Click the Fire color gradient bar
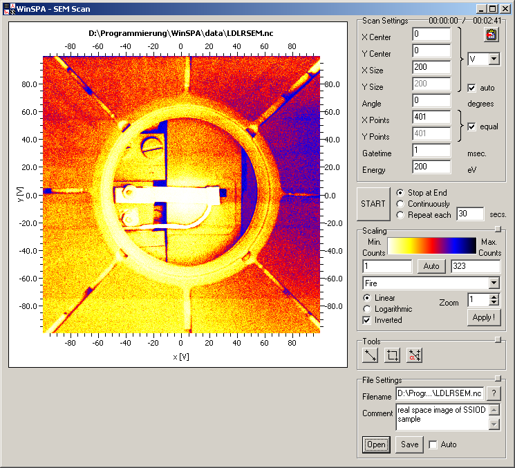Screen dimensions: 515x468 [431, 246]
